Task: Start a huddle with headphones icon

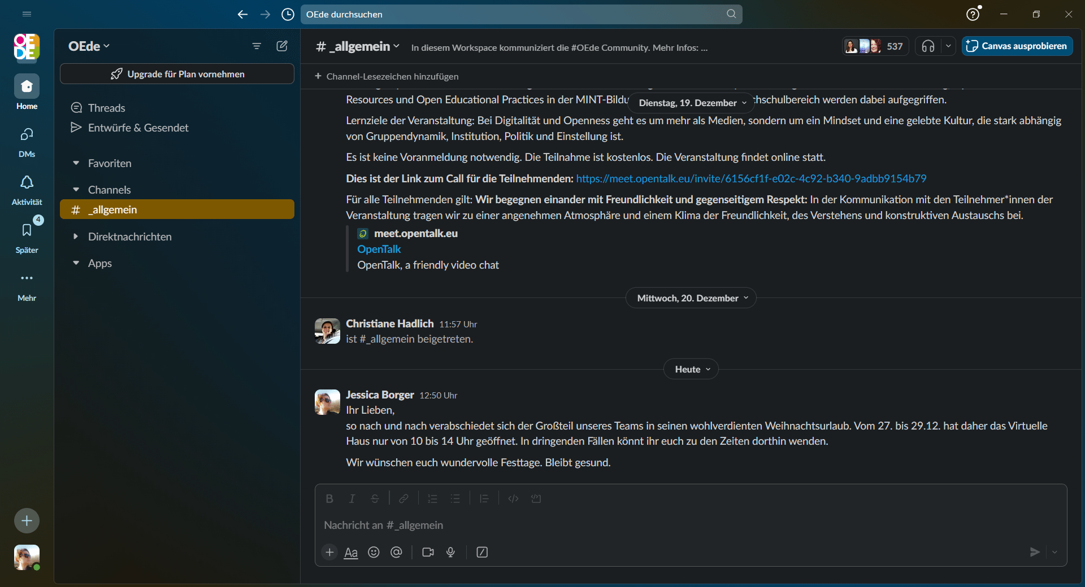Action: point(928,46)
